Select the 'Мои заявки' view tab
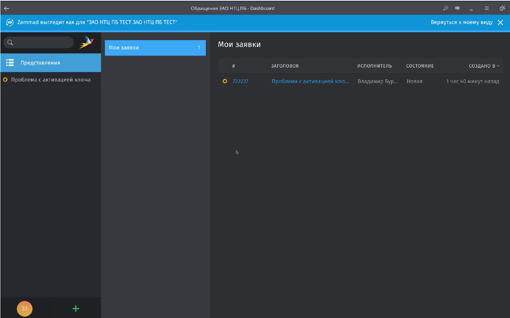The width and height of the screenshot is (510, 318). pos(155,48)
